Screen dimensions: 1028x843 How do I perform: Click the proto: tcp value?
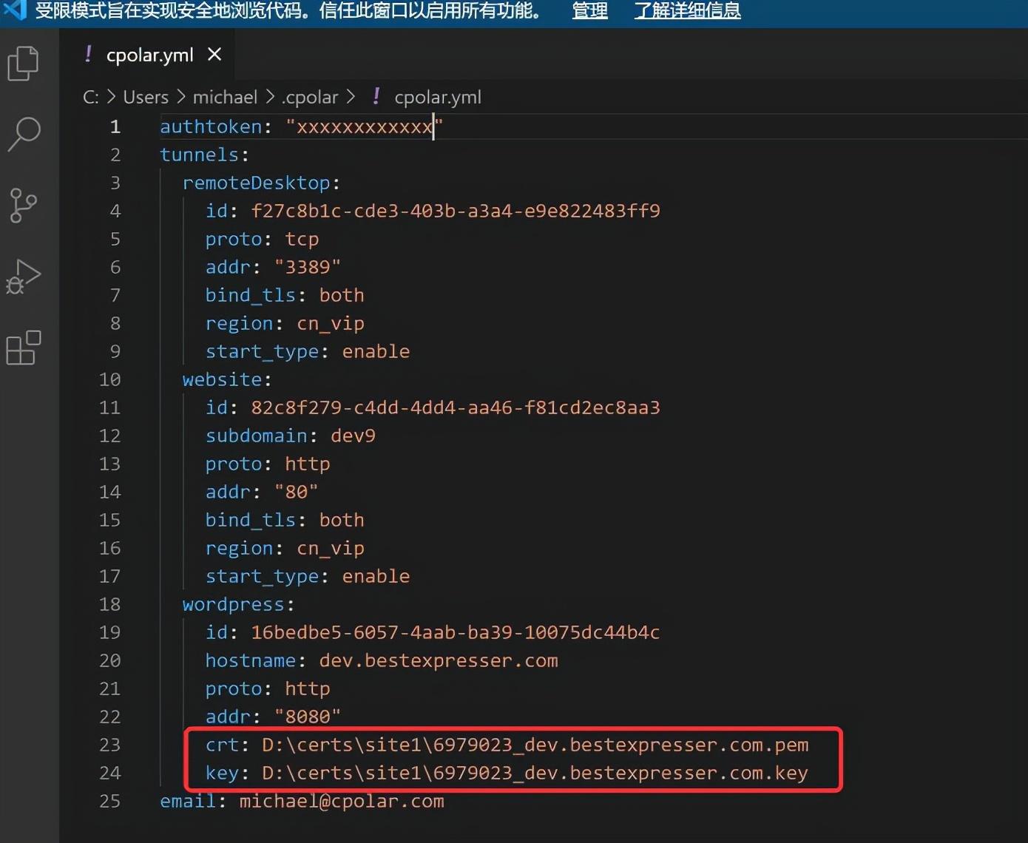coord(302,240)
